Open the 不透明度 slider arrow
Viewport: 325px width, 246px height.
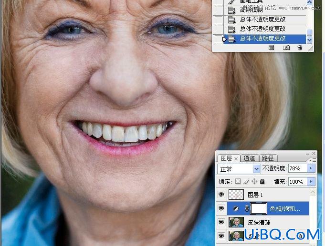[x=311, y=168]
